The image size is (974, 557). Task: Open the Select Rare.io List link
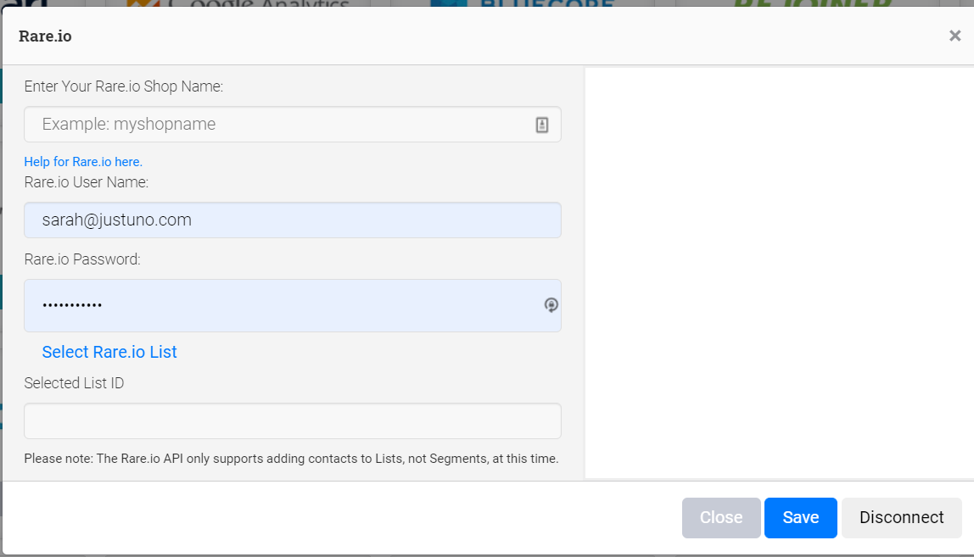click(x=109, y=352)
